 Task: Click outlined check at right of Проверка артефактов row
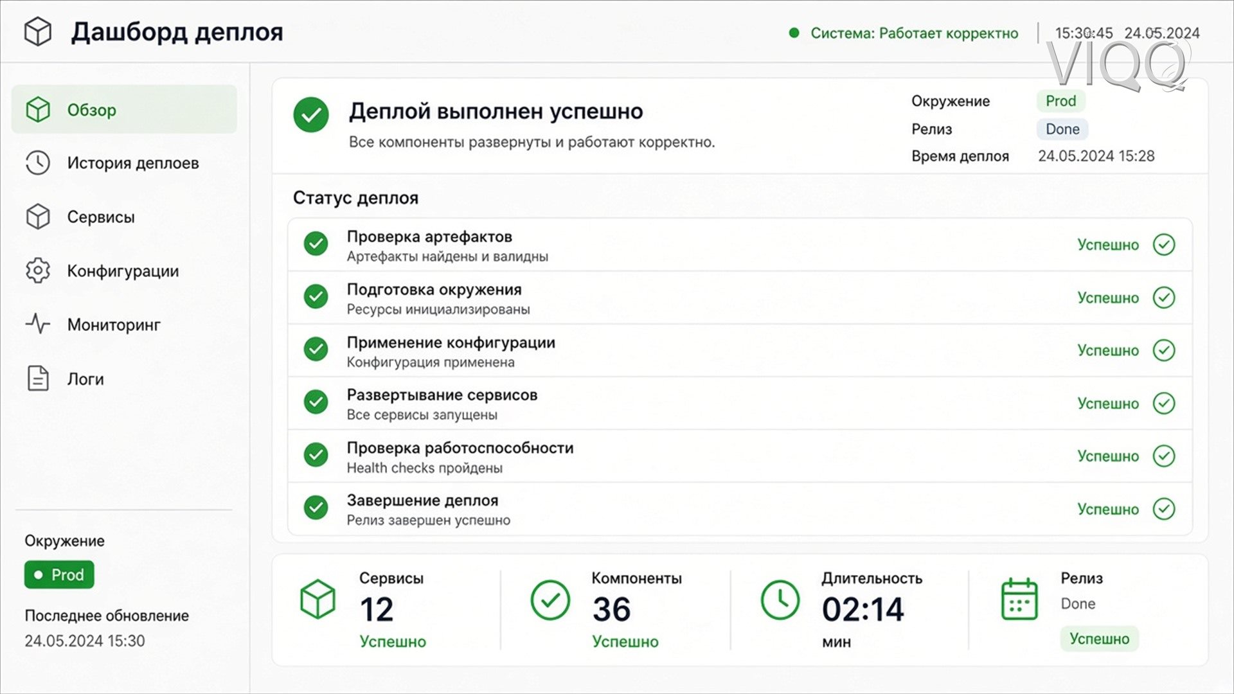(1164, 244)
